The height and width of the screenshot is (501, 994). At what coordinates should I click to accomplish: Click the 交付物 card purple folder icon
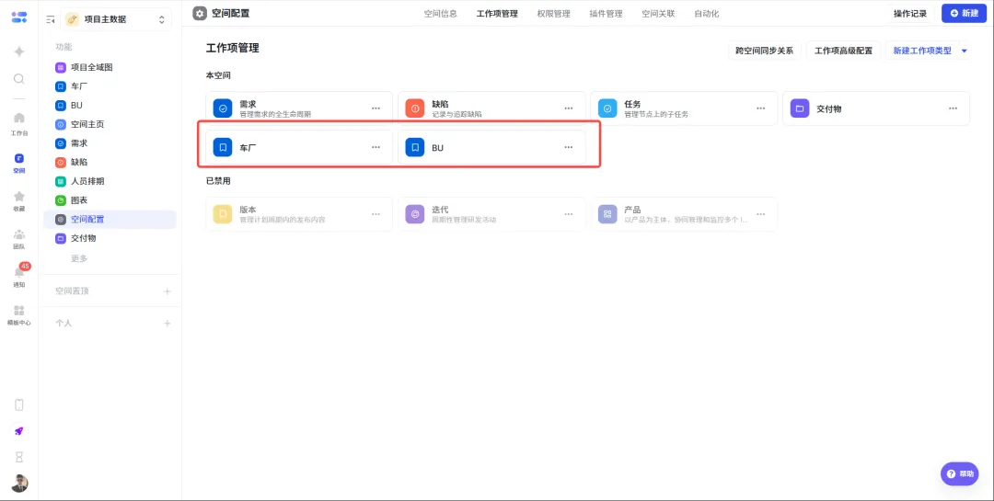pyautogui.click(x=800, y=108)
